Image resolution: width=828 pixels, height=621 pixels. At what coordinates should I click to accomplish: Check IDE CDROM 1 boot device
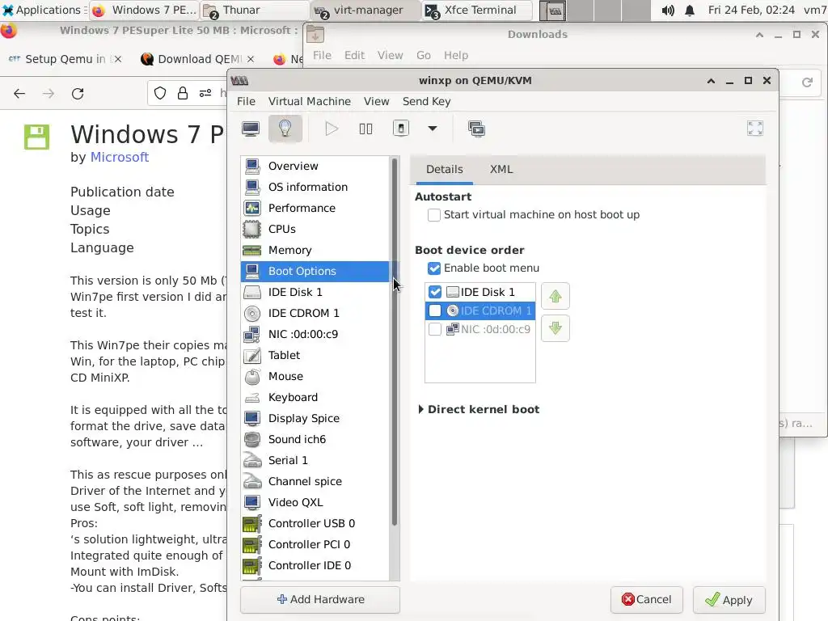click(x=435, y=310)
